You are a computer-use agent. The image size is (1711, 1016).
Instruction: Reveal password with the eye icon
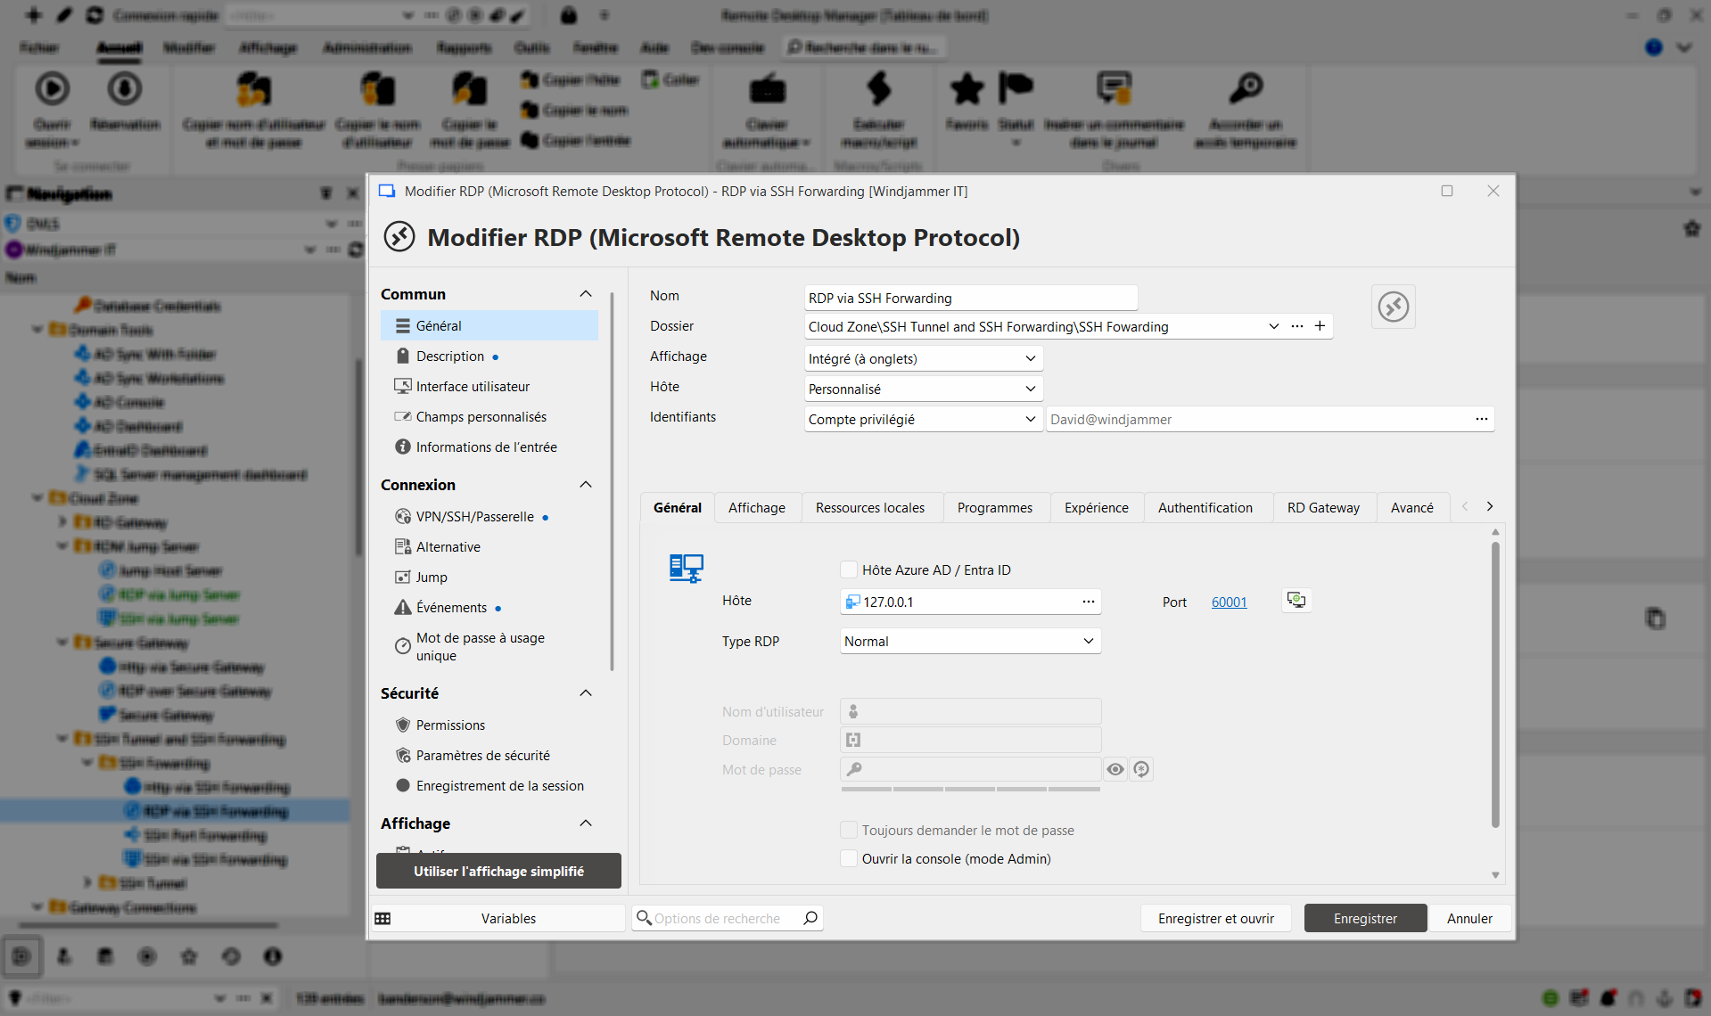pyautogui.click(x=1115, y=769)
